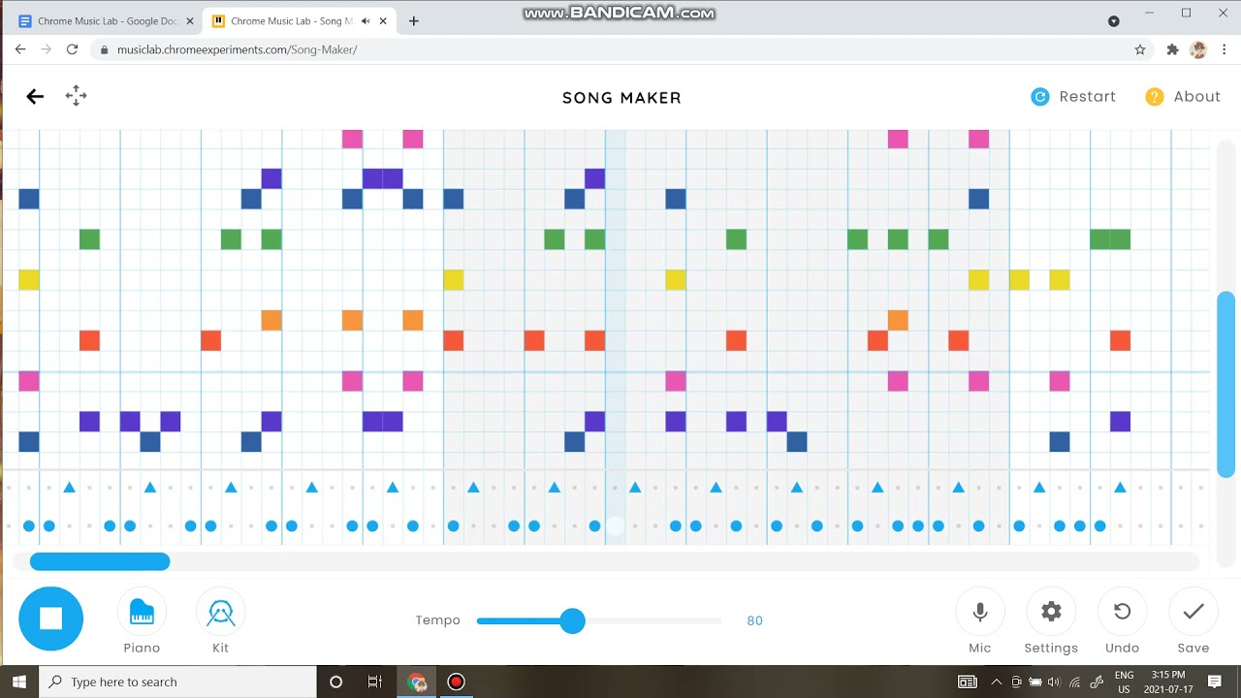Toggle the orange note near the playhead column
1241x698 pixels.
click(x=594, y=340)
